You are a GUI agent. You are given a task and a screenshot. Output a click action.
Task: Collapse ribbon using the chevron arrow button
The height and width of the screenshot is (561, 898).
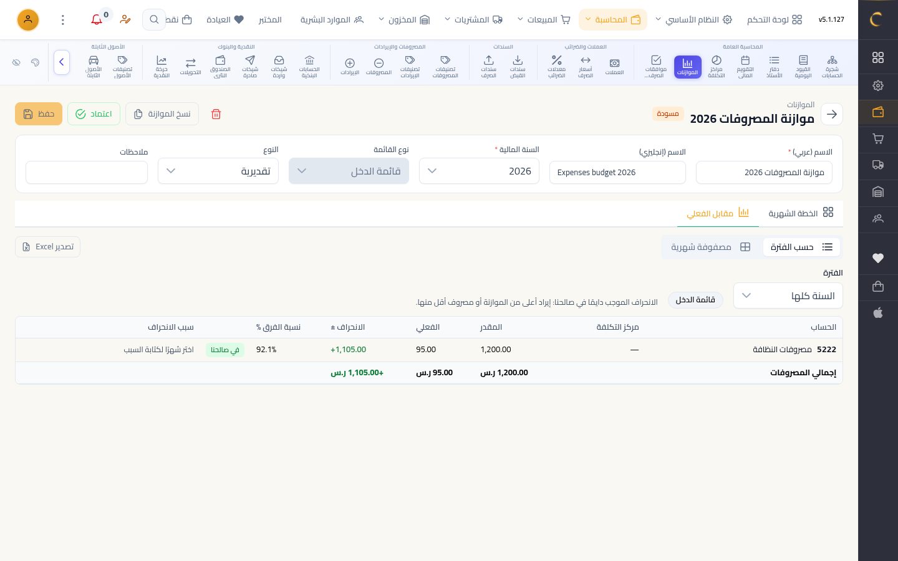(x=62, y=62)
